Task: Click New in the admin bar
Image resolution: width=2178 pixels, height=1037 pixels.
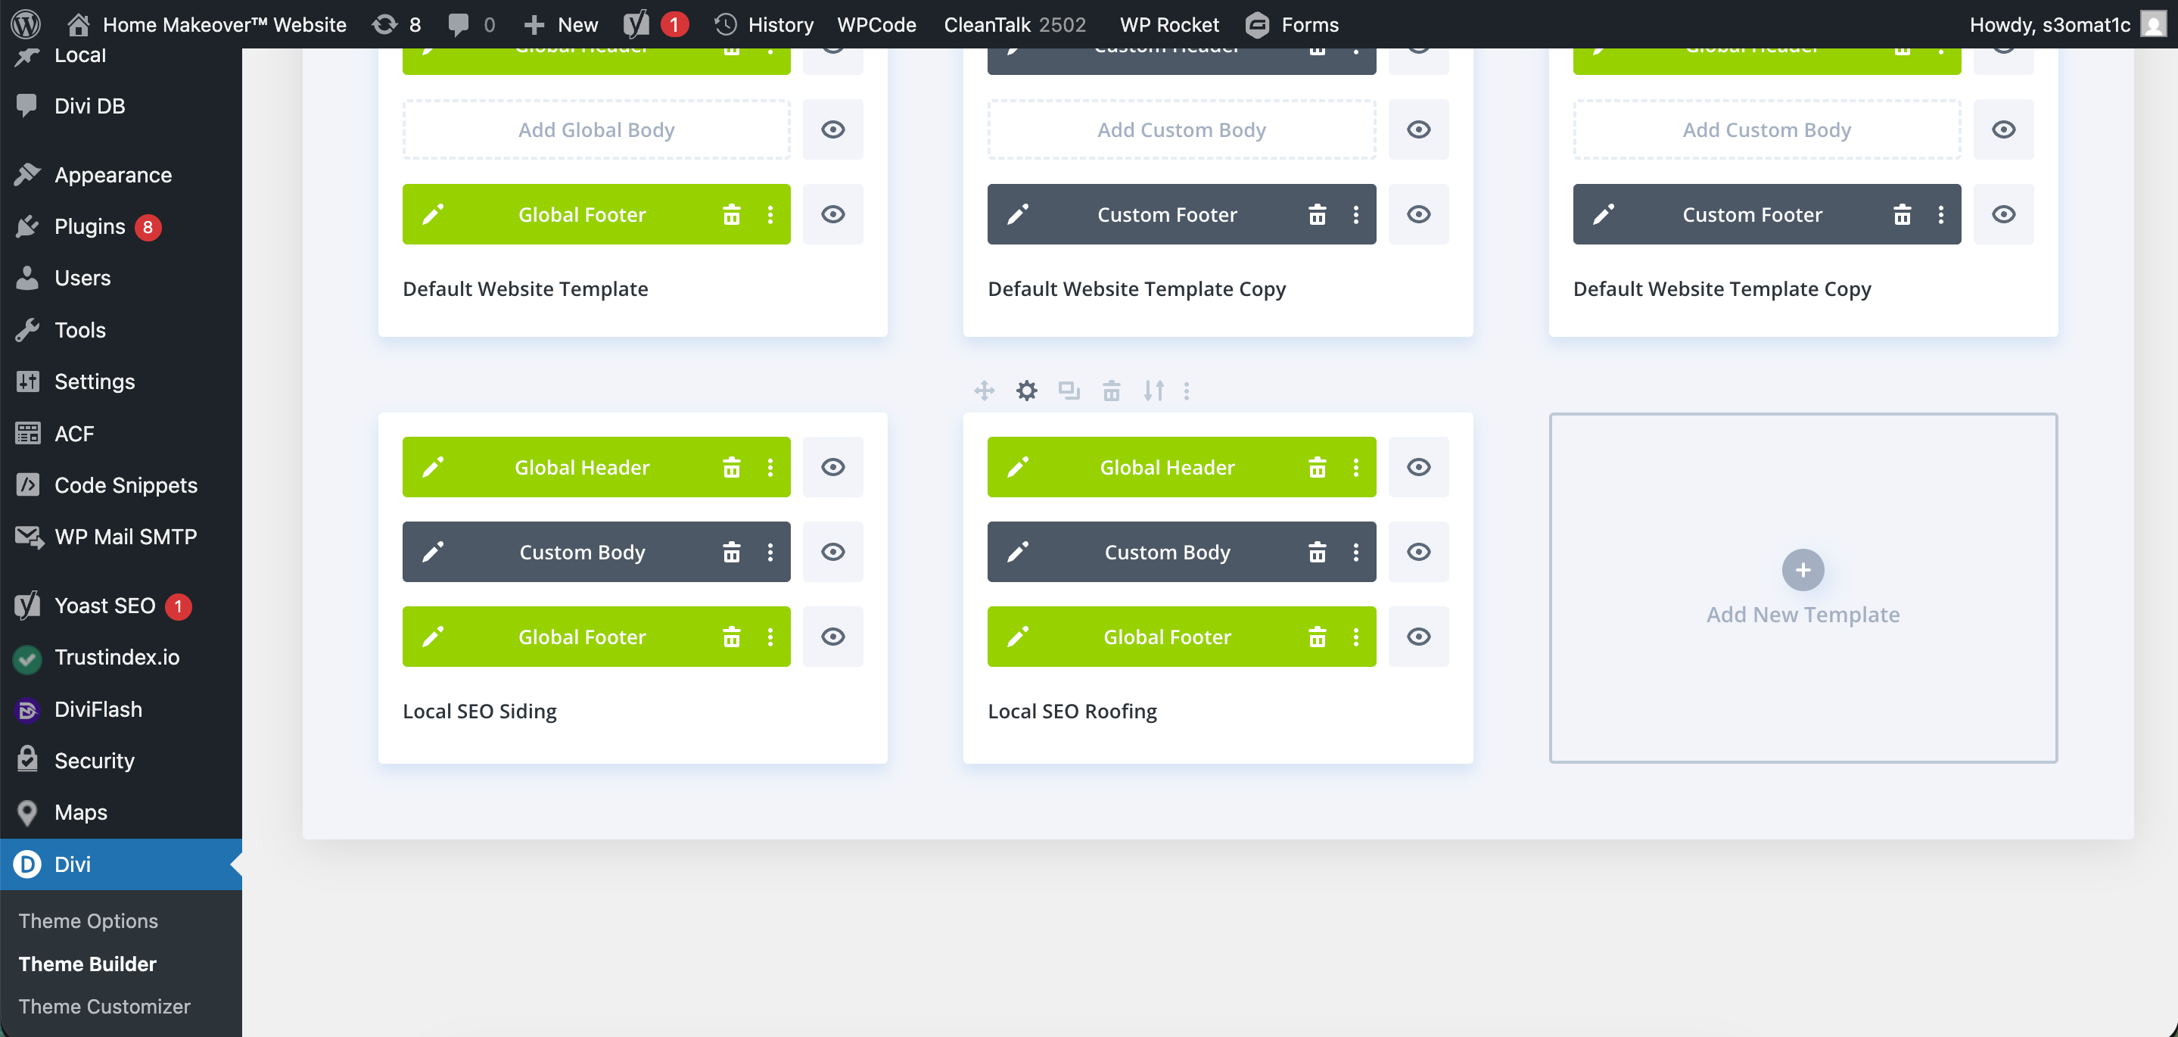Action: (561, 24)
